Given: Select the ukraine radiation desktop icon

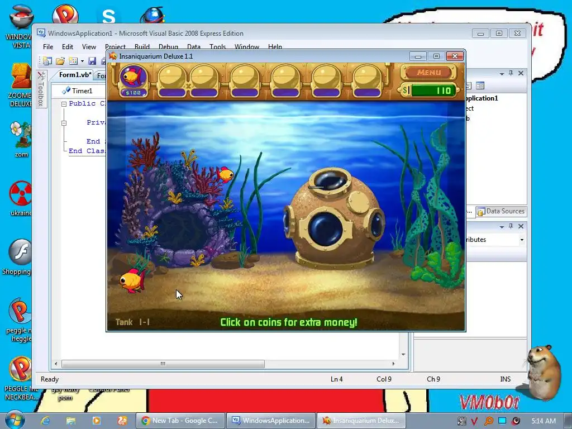Looking at the screenshot, I should pos(21,198).
